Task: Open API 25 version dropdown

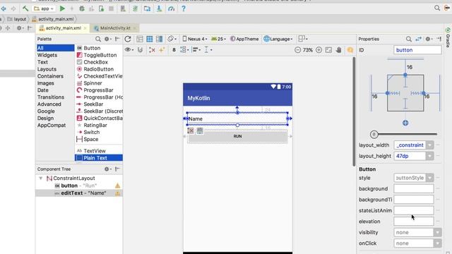Action: point(218,39)
